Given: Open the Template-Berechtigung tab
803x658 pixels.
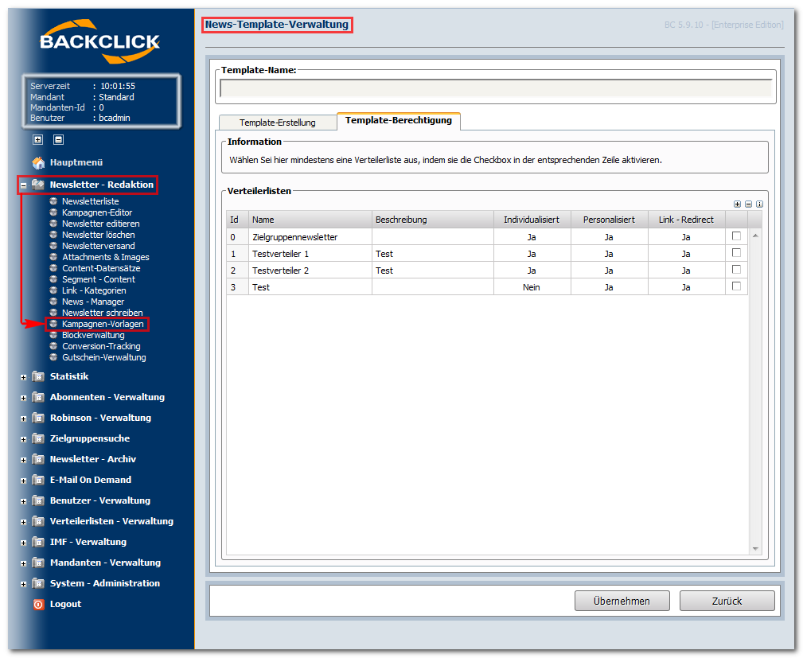Looking at the screenshot, I should [398, 121].
